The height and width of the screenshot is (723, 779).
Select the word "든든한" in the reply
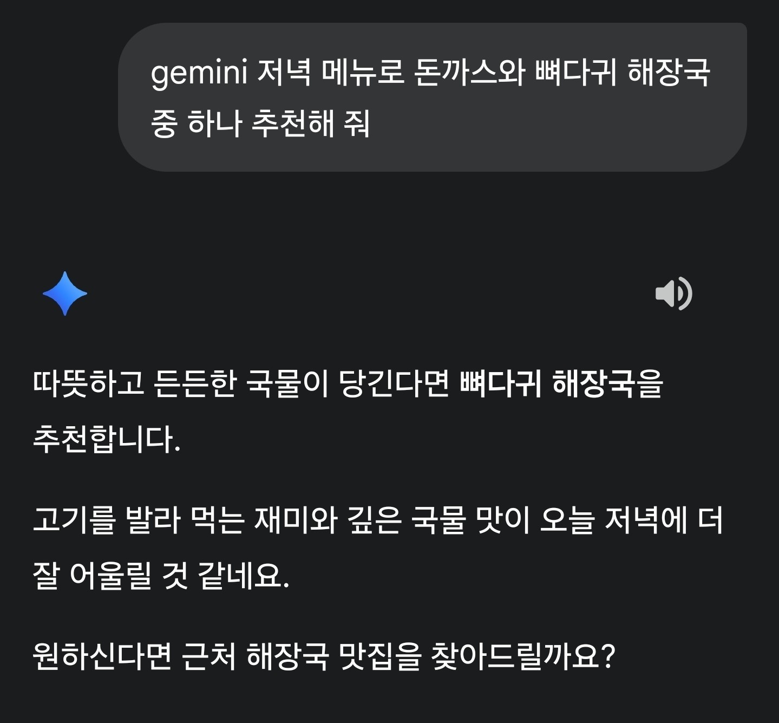[195, 383]
